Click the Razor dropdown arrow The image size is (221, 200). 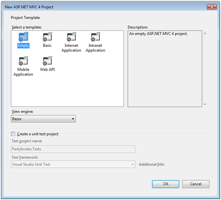[73, 119]
